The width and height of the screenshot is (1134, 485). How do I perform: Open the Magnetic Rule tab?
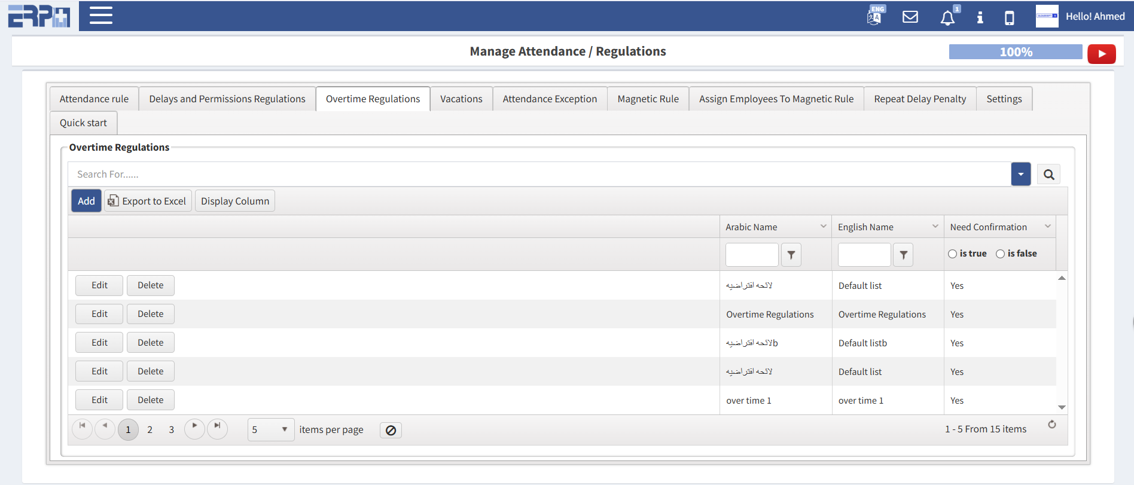pos(648,99)
